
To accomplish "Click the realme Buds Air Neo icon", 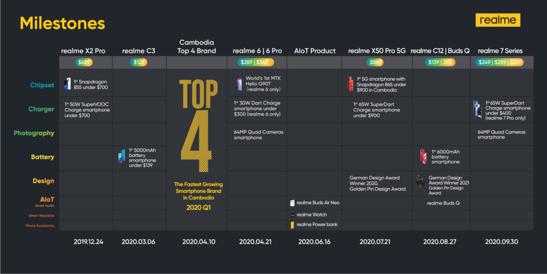I will [292, 203].
